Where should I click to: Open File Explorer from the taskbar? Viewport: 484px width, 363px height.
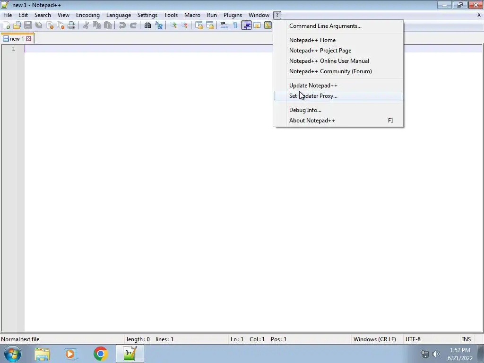pyautogui.click(x=42, y=354)
